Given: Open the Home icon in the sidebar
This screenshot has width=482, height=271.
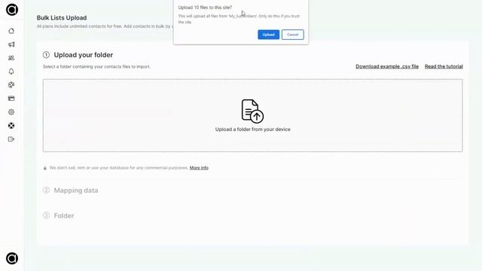Looking at the screenshot, I should click(x=11, y=31).
